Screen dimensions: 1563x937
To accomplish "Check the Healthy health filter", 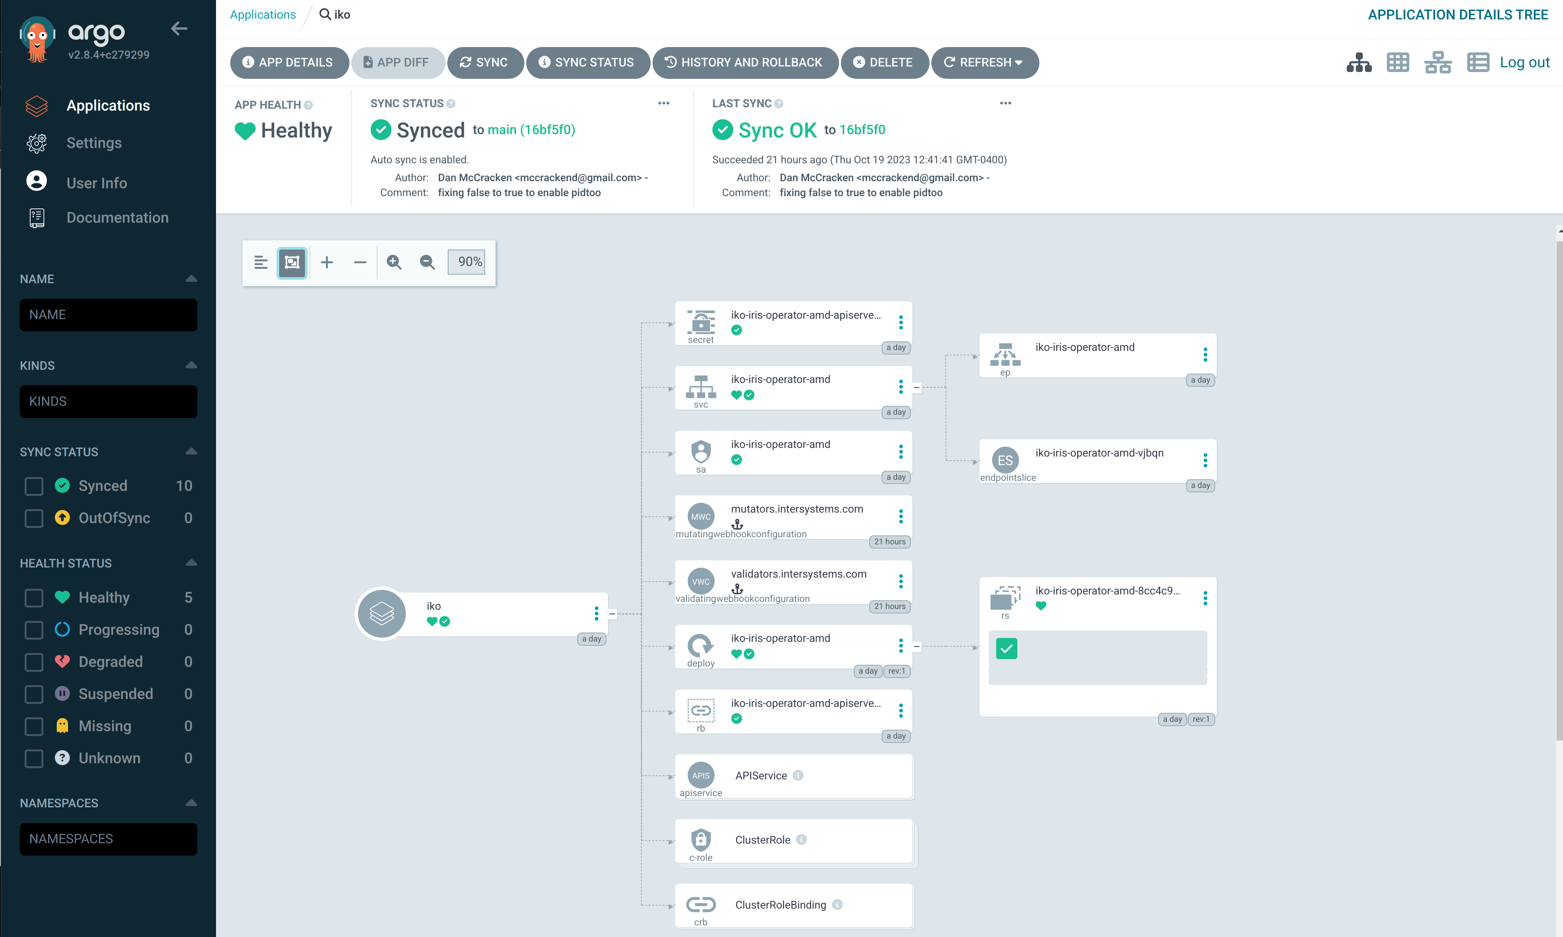I will (34, 598).
